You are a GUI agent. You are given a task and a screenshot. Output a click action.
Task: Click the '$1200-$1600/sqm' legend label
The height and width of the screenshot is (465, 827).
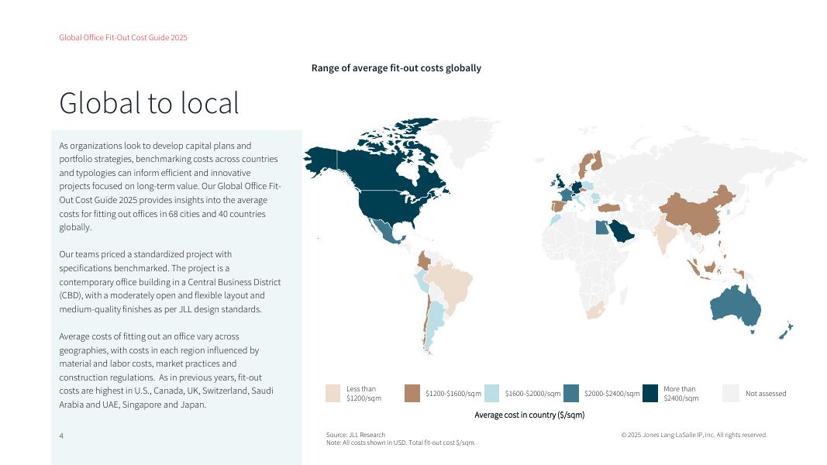click(453, 393)
